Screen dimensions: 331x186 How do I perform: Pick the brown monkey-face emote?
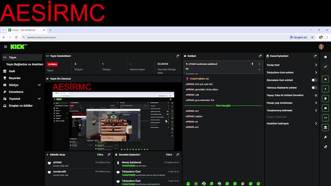point(243,184)
